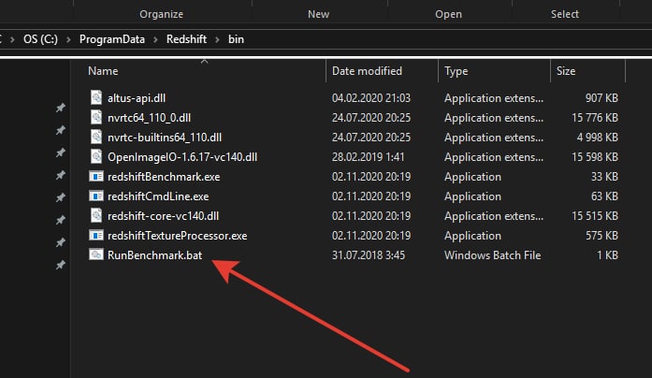Click the redshiftBenchmark.exe application icon

(96, 176)
